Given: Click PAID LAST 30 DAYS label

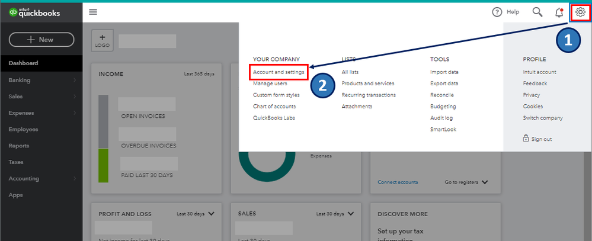Looking at the screenshot, I should point(147,175).
